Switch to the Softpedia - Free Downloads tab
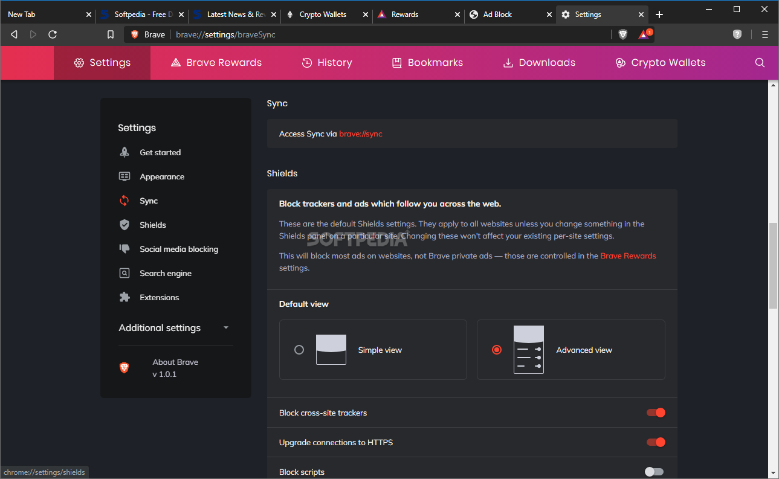 point(142,14)
